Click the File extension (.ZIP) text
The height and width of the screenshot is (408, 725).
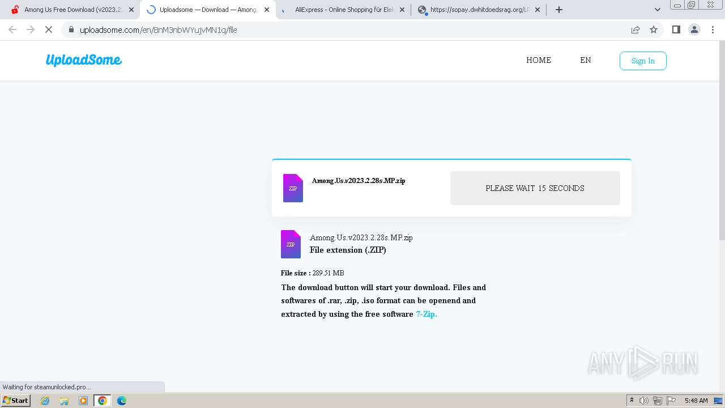click(x=348, y=250)
